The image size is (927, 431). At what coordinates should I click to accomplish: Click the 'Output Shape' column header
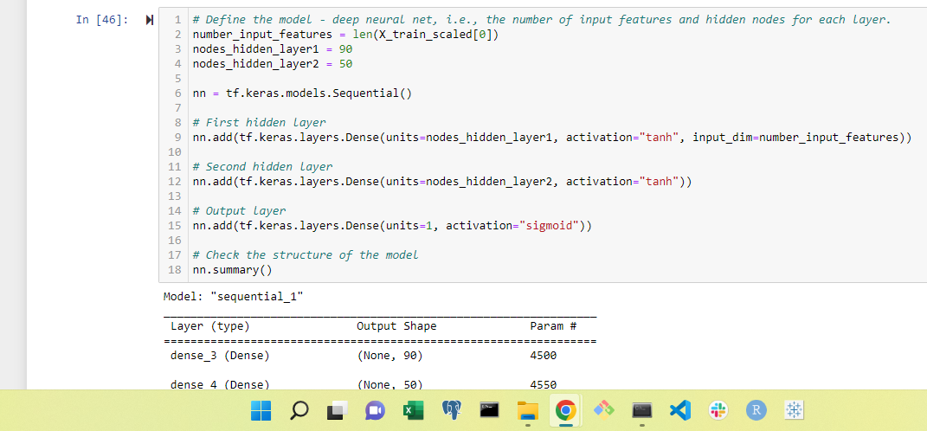pyautogui.click(x=396, y=326)
